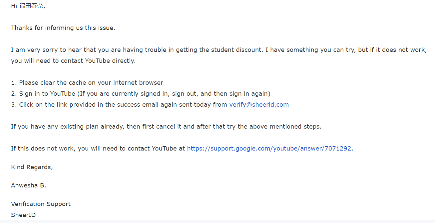Click the 'existing plan already' sentence
Screen dimensions: 435x223
click(x=166, y=127)
